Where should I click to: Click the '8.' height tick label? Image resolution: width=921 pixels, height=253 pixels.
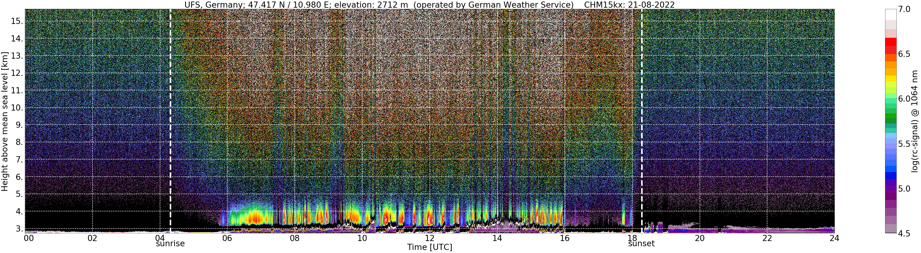19,142
